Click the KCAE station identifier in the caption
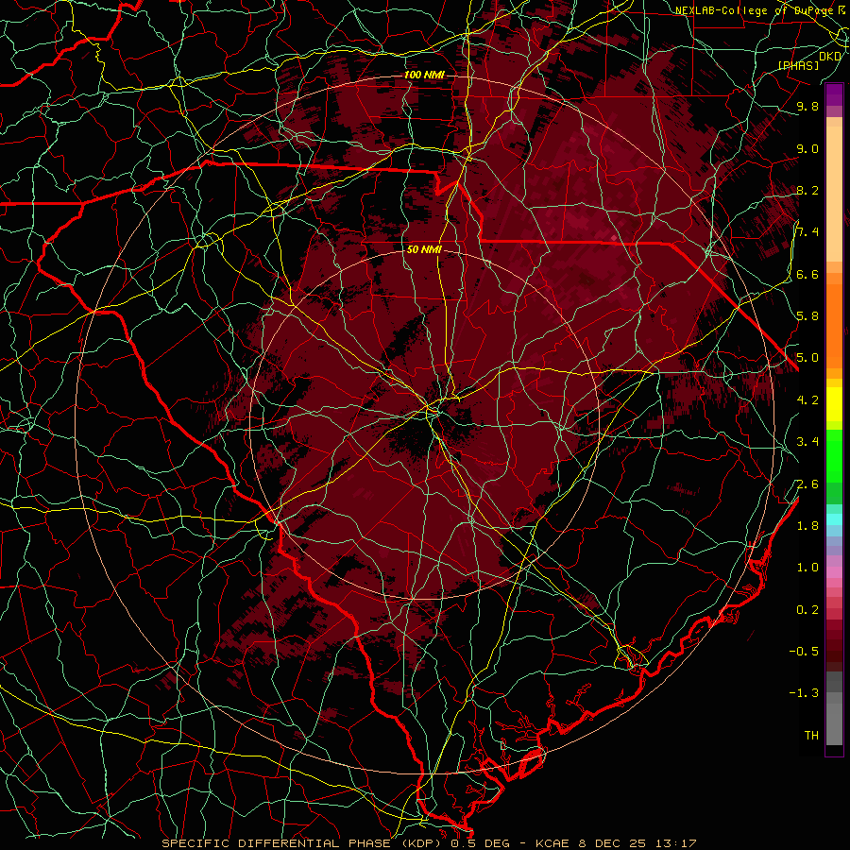Viewport: 850px width, 850px height. [x=552, y=843]
